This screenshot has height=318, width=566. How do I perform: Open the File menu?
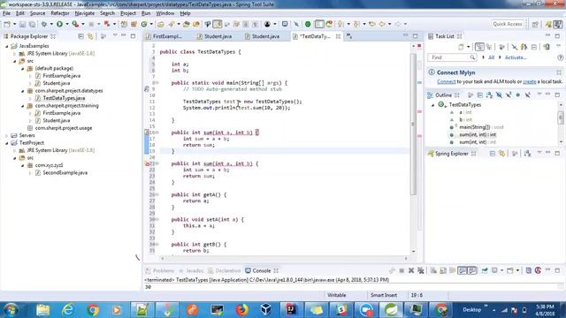6,13
